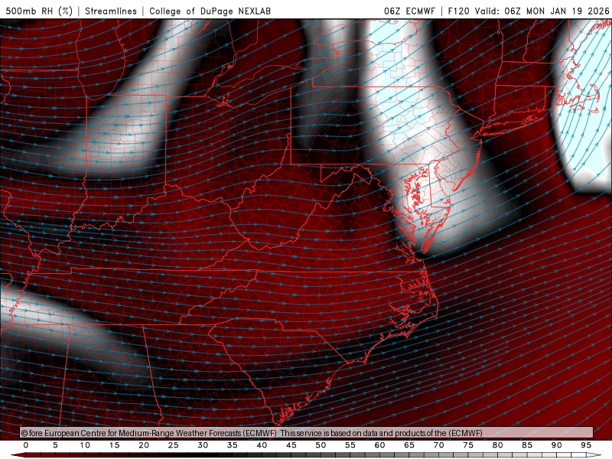The height and width of the screenshot is (459, 612).
Task: Click the '55' value on the RH scale
Action: [350, 445]
